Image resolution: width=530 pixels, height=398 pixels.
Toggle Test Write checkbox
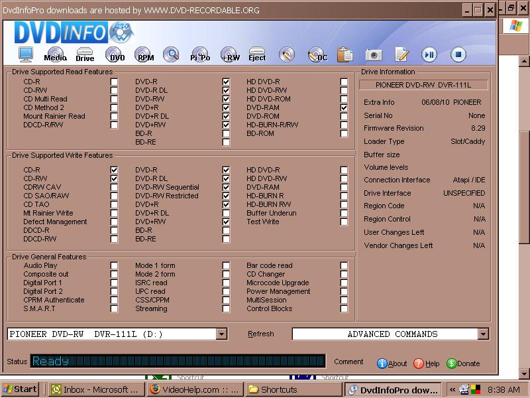344,222
